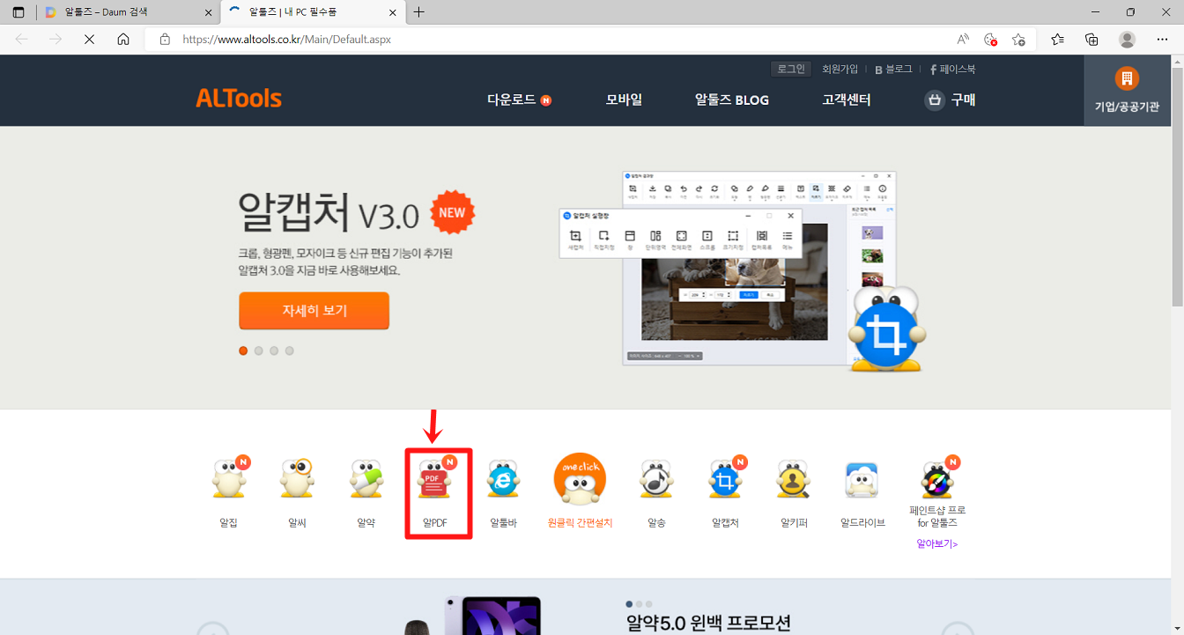This screenshot has height=635, width=1184.
Task: Open the 알씨 product icon
Action: pyautogui.click(x=298, y=479)
